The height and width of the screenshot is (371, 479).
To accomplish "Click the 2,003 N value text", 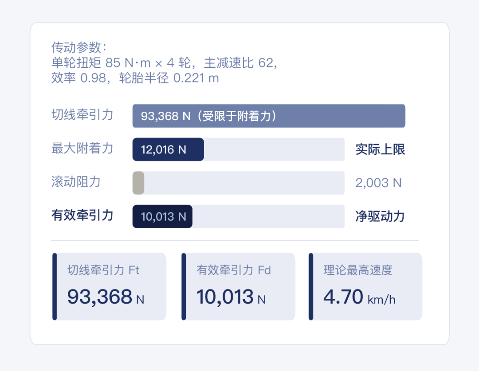I will 378,183.
